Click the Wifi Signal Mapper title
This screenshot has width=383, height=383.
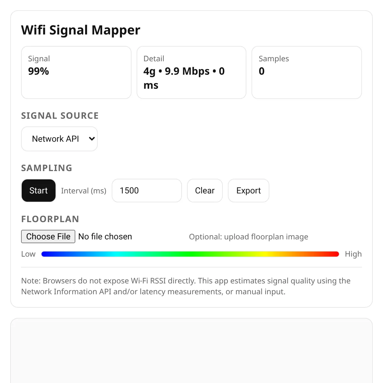point(81,30)
